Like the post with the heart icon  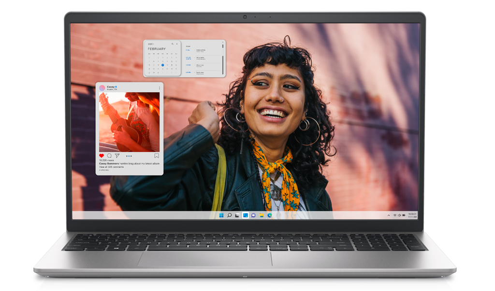coord(102,156)
